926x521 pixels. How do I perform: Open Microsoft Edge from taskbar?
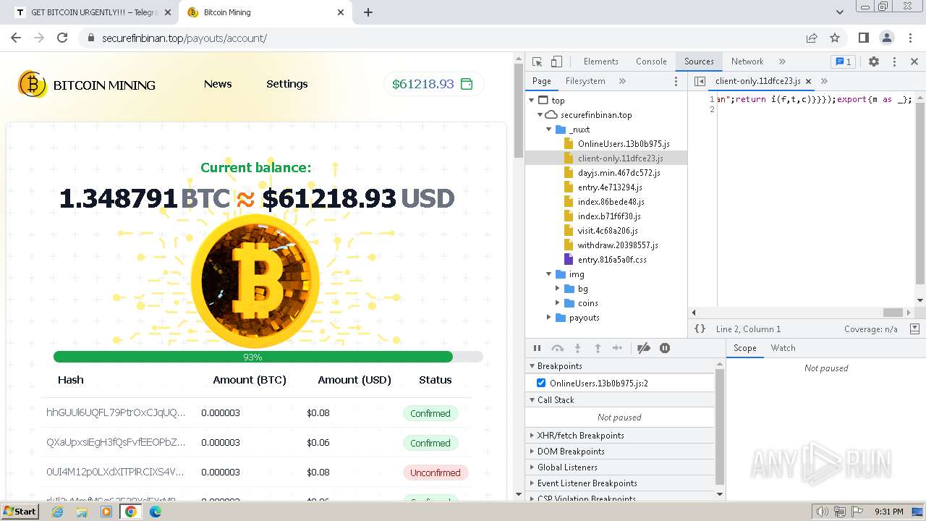[x=156, y=512]
